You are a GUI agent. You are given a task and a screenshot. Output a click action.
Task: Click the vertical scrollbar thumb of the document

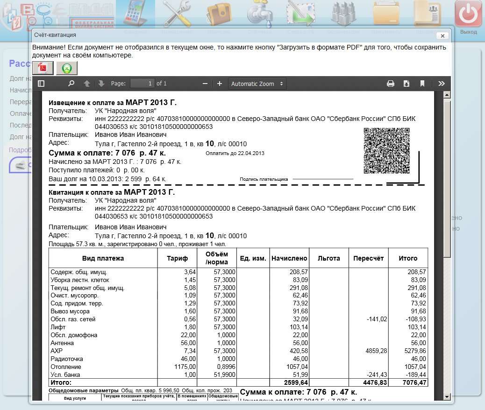(x=447, y=179)
